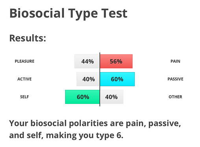Viewport: 200px width, 147px height.
Task: Click the gray 40% Other bar
Action: coord(112,97)
